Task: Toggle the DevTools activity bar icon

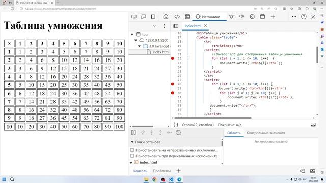Action: (153, 17)
